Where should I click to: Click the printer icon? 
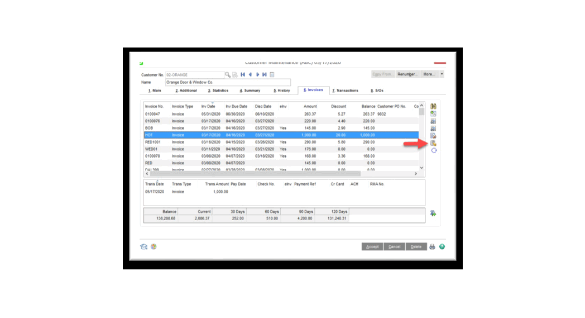pos(432,246)
